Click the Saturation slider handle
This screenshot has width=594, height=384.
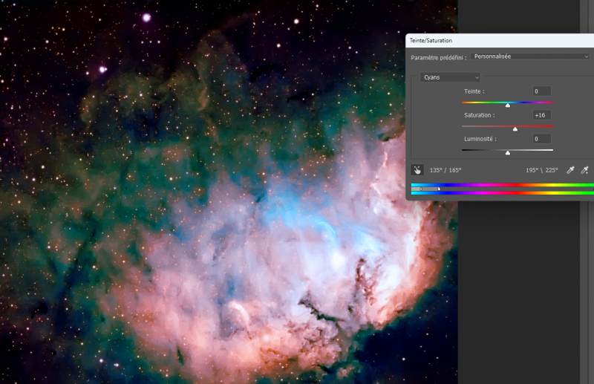(x=515, y=129)
